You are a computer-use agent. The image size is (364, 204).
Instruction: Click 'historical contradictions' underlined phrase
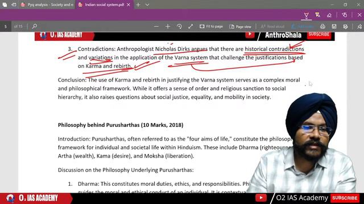274,49
